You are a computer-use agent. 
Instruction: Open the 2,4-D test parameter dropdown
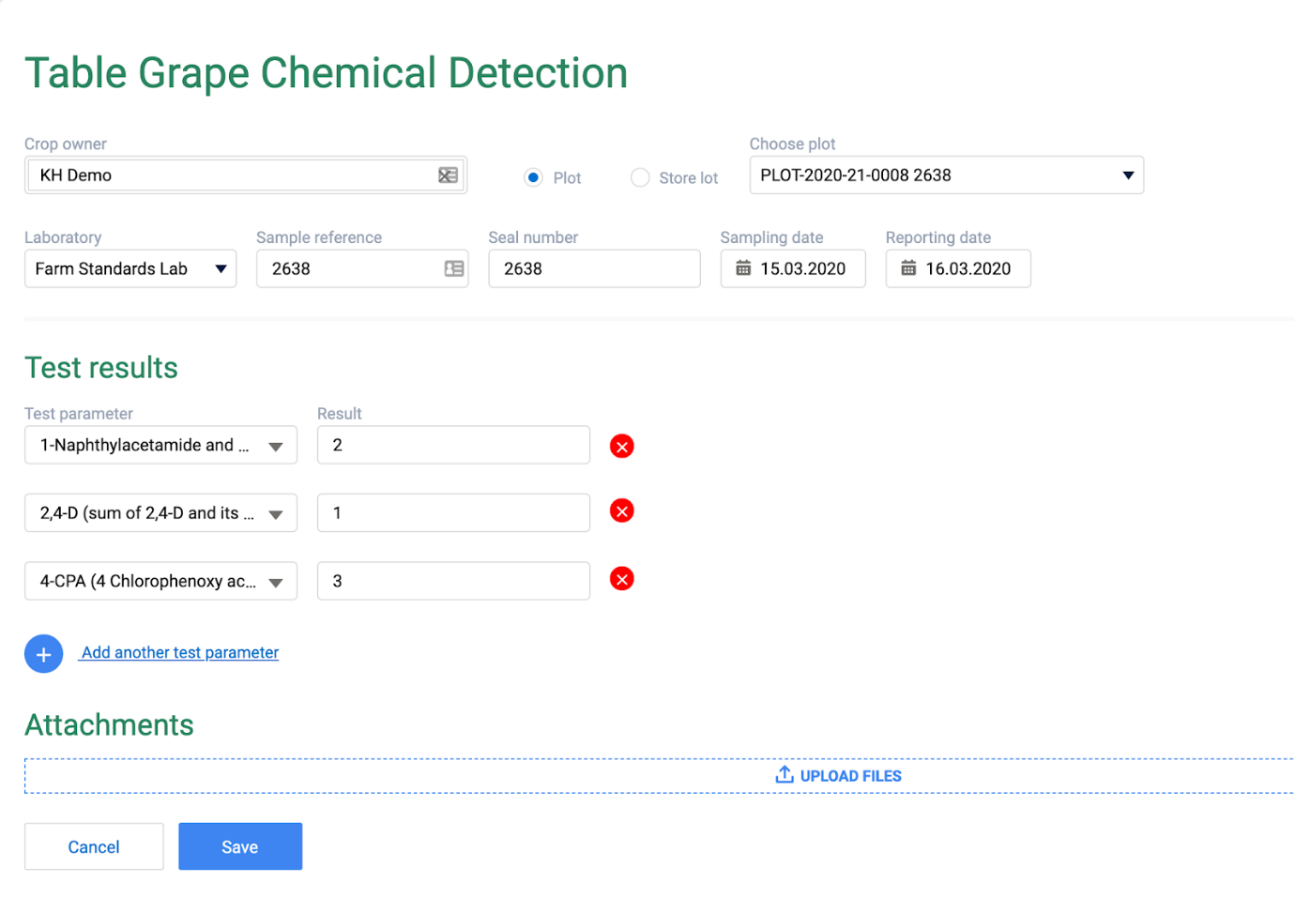coord(160,513)
